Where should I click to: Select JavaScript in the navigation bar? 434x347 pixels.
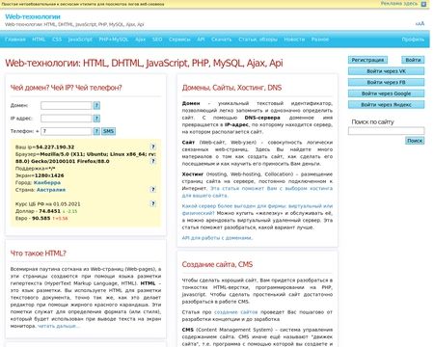pos(80,40)
